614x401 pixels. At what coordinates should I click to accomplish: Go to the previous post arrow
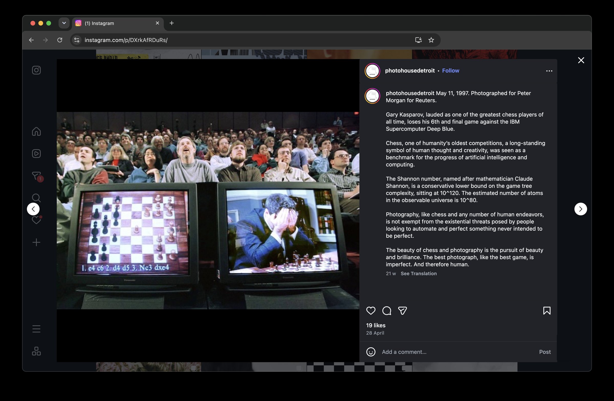(33, 209)
